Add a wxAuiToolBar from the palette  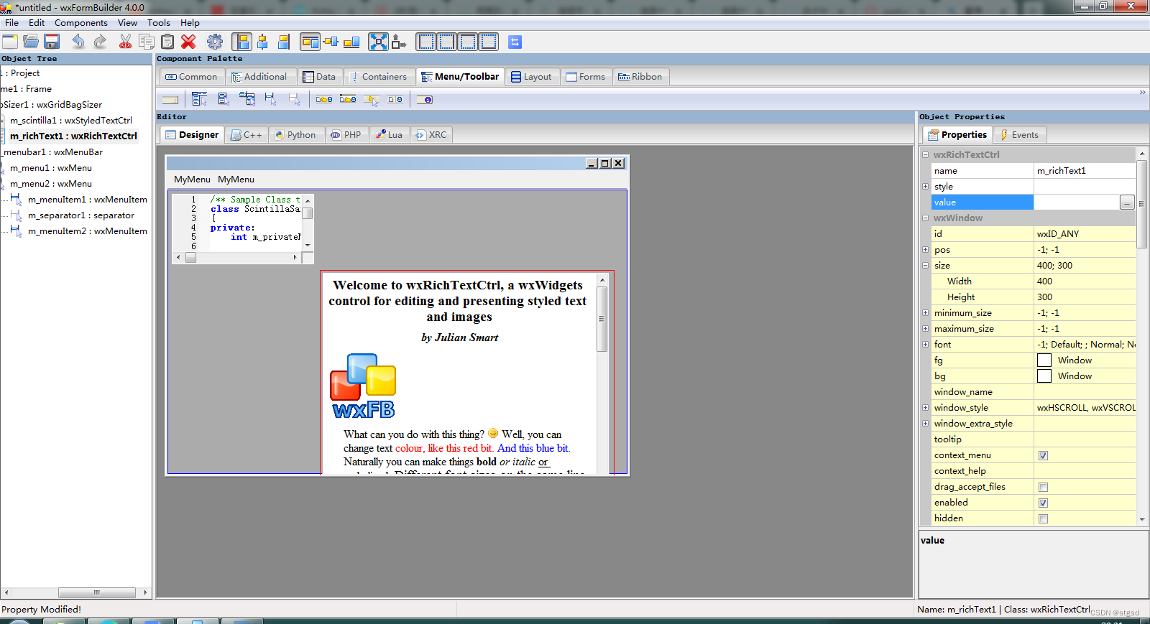click(348, 100)
